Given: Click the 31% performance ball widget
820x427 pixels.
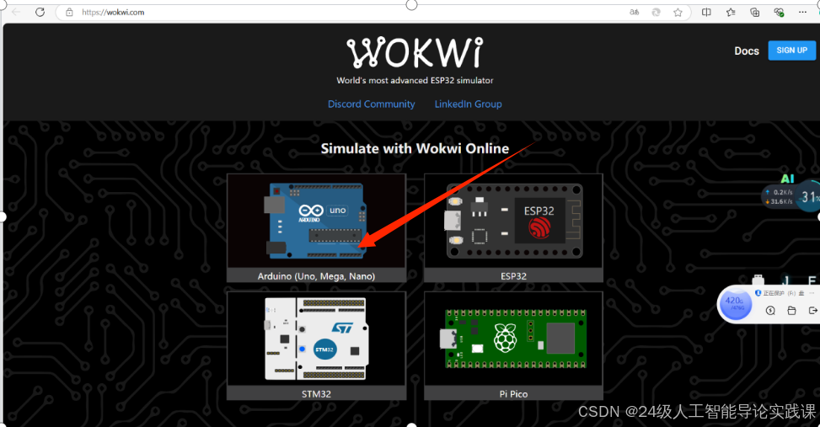Looking at the screenshot, I should coord(809,196).
